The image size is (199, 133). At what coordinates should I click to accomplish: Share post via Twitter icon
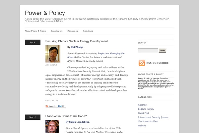(61, 106)
